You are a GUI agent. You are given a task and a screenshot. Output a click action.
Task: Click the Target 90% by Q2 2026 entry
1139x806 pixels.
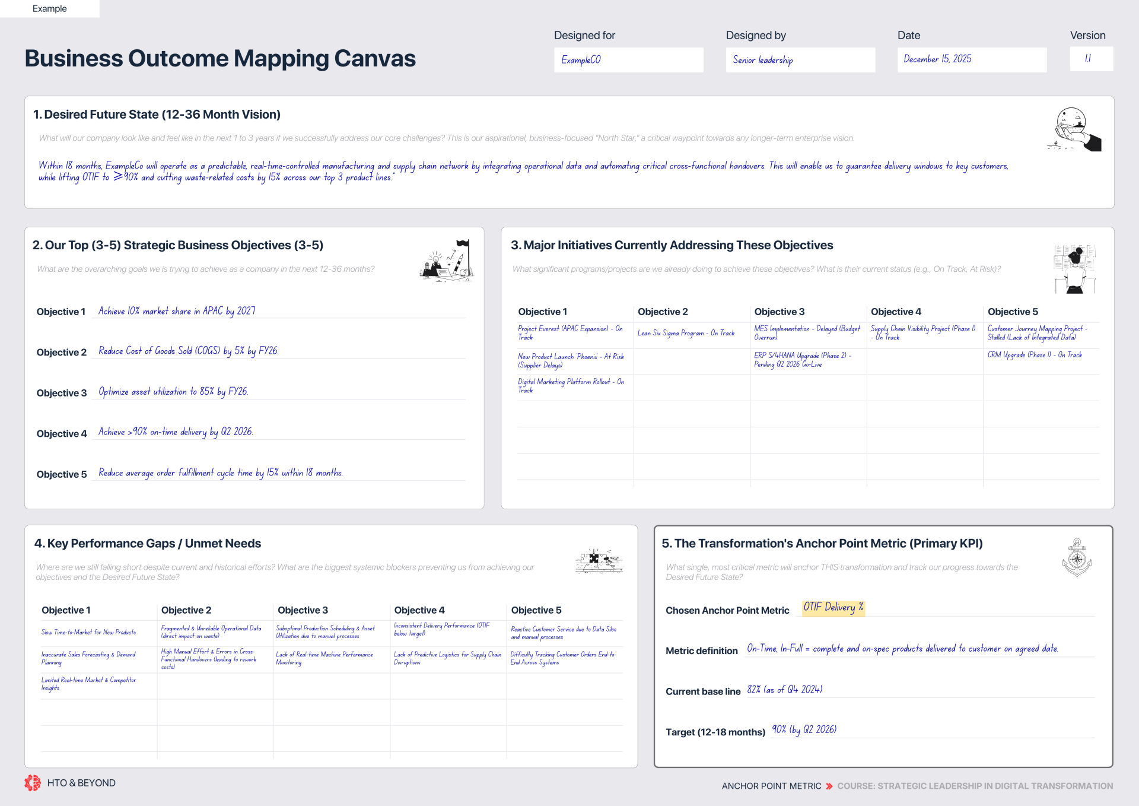[x=804, y=730]
